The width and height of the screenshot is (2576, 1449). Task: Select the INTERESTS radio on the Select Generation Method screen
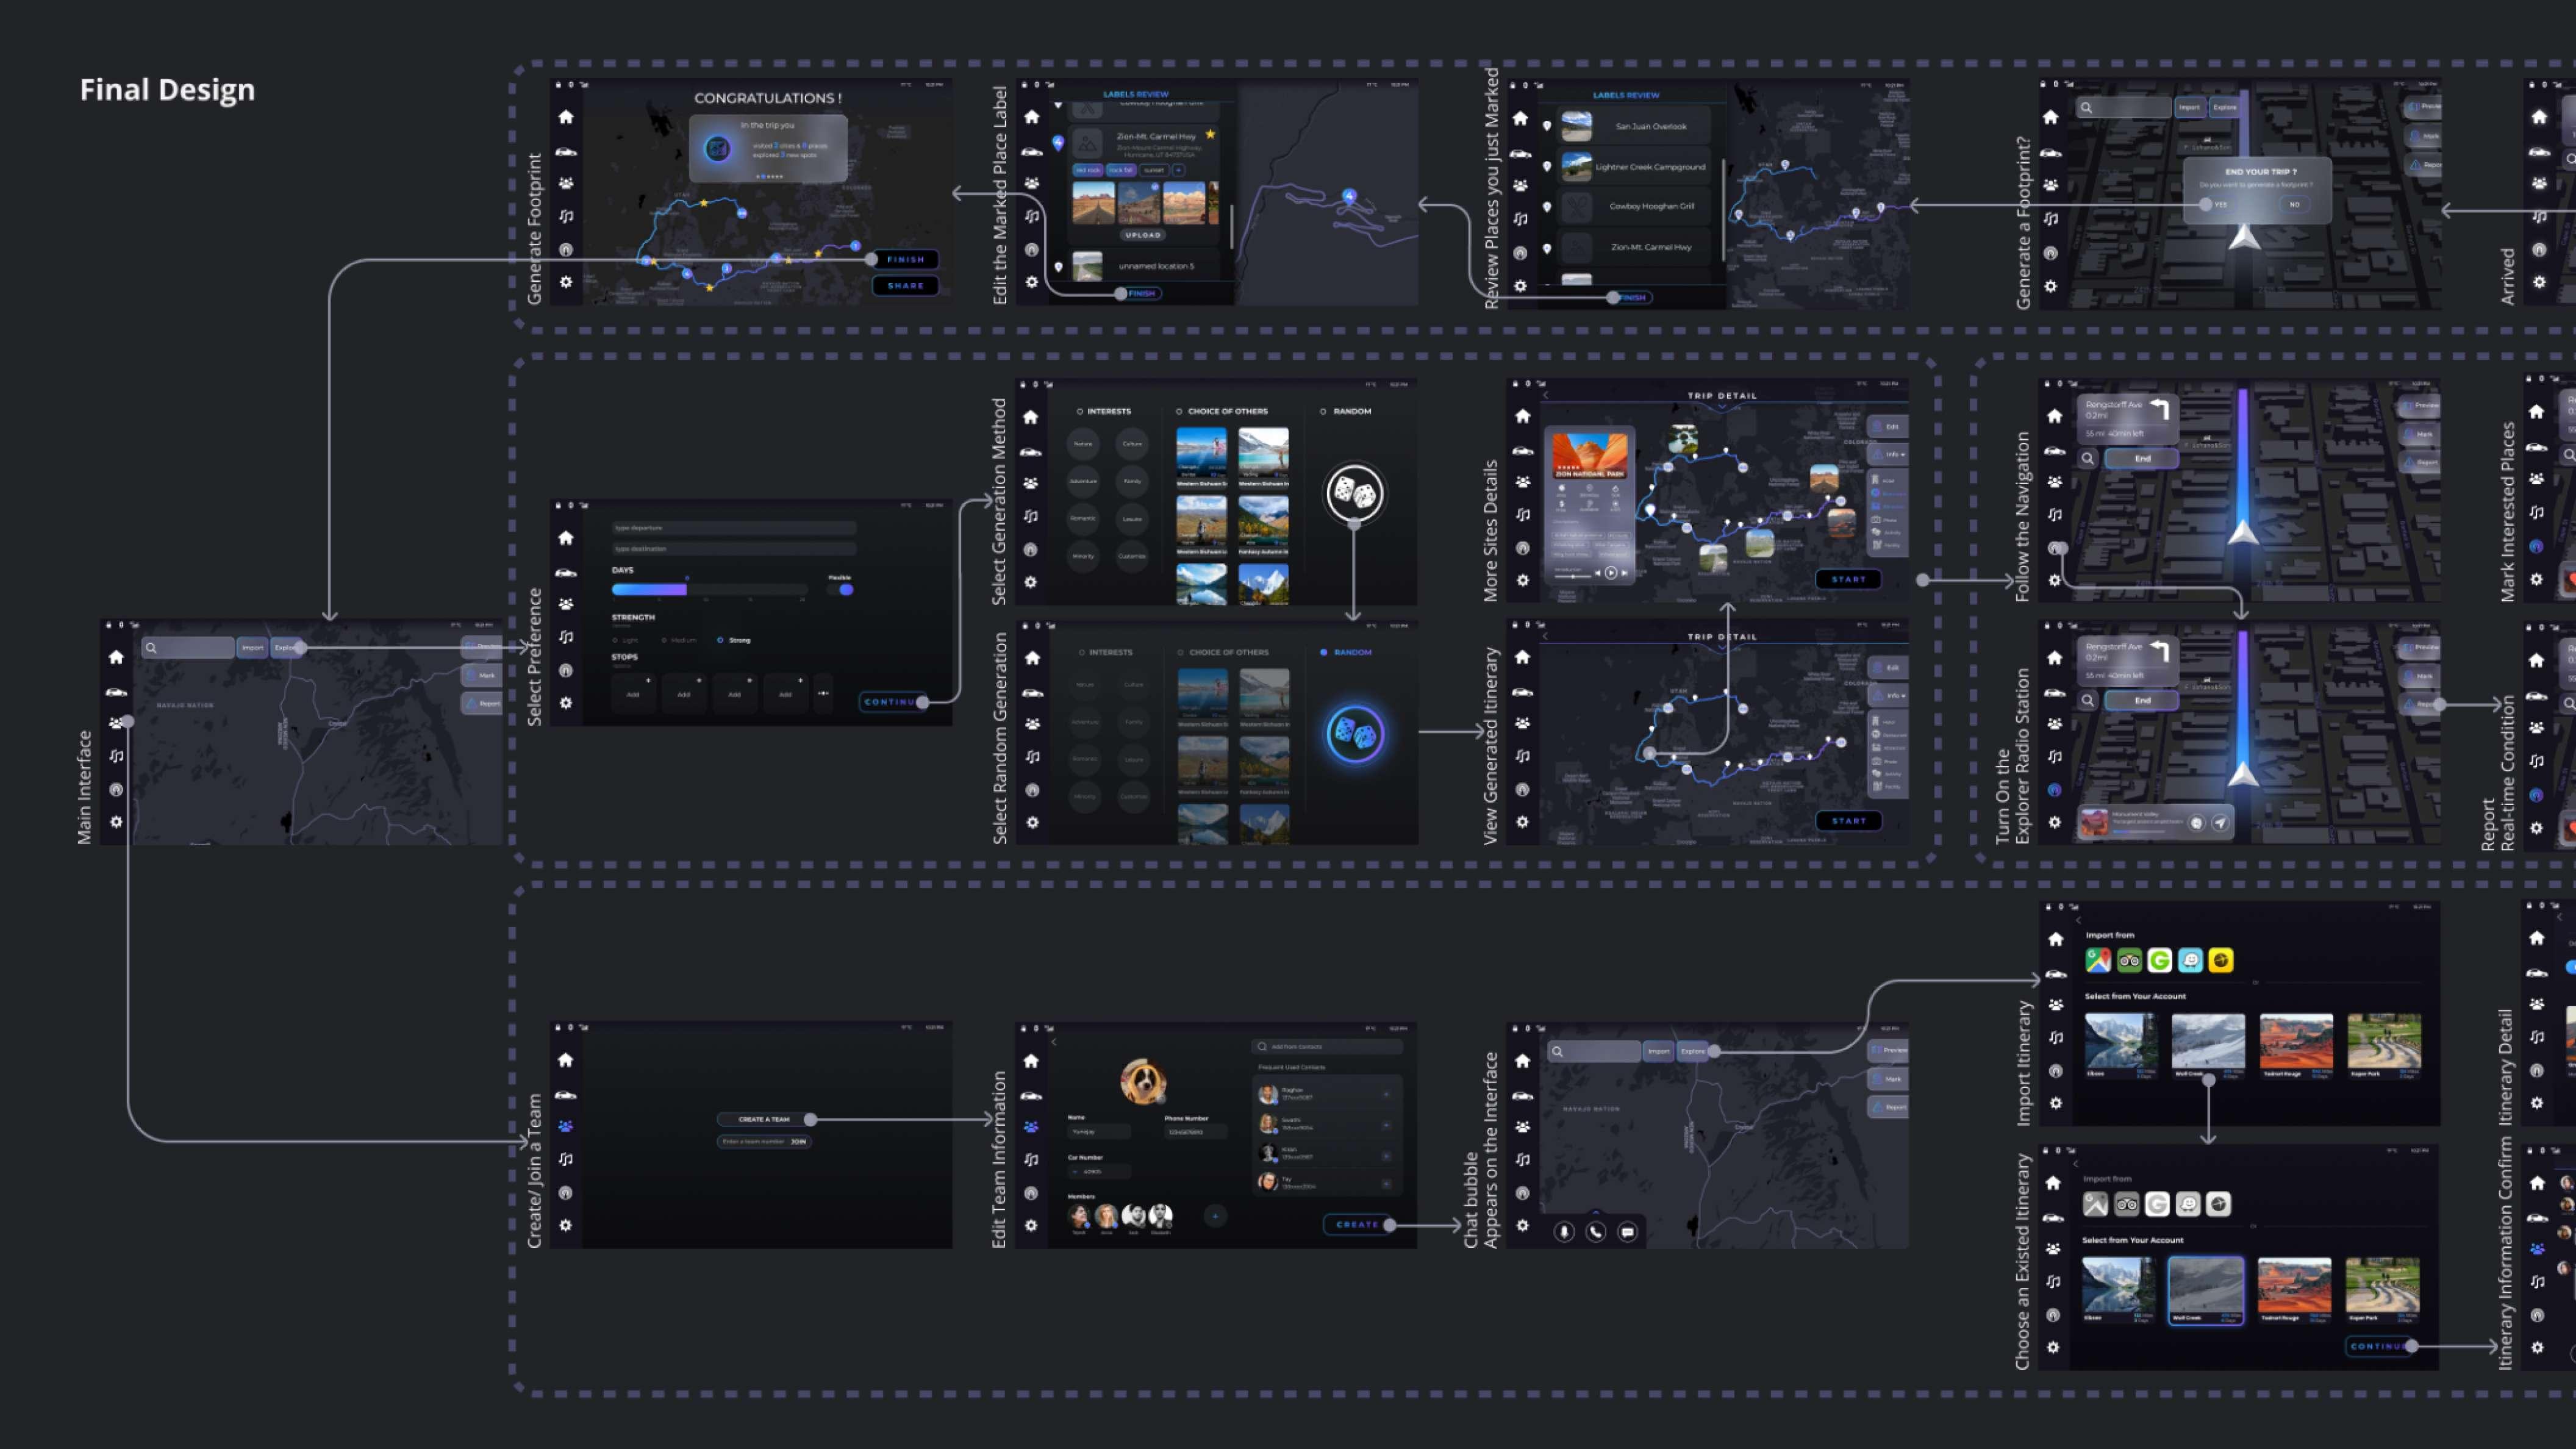click(1080, 411)
